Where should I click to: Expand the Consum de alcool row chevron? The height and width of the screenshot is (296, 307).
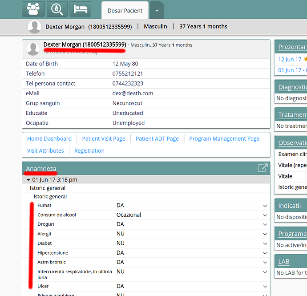tap(265, 215)
